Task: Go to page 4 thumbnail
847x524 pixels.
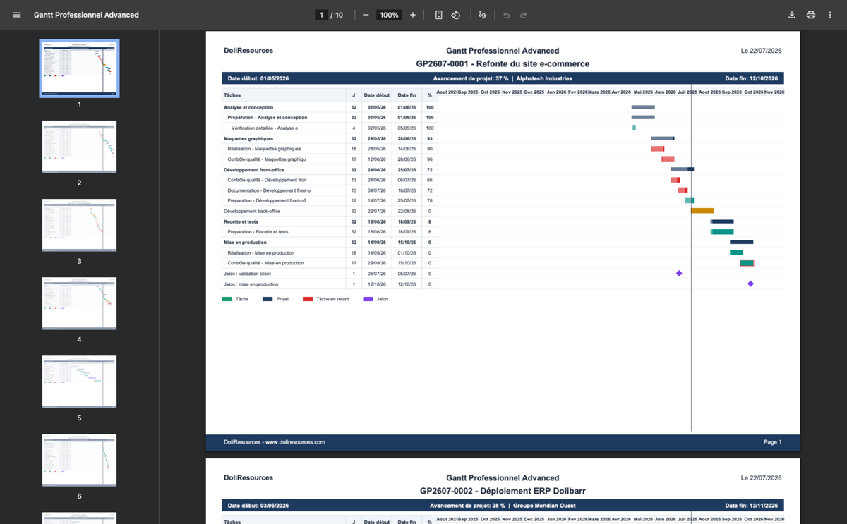Action: pos(79,303)
